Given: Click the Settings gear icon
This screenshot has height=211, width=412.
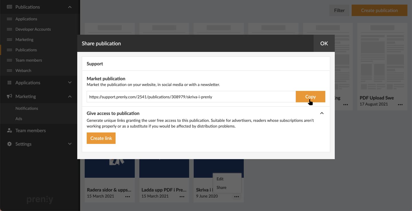Looking at the screenshot, I should click(x=9, y=144).
